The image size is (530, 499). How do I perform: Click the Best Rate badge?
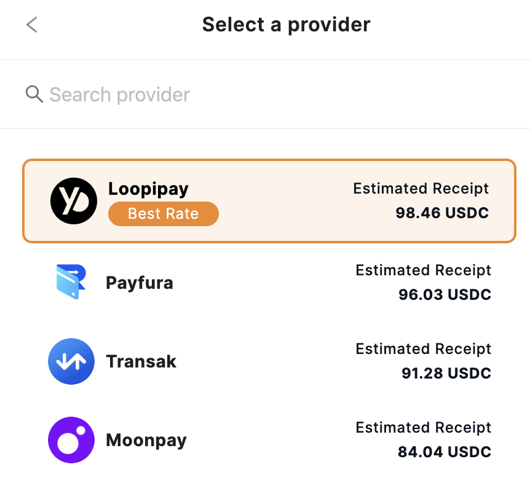click(163, 214)
